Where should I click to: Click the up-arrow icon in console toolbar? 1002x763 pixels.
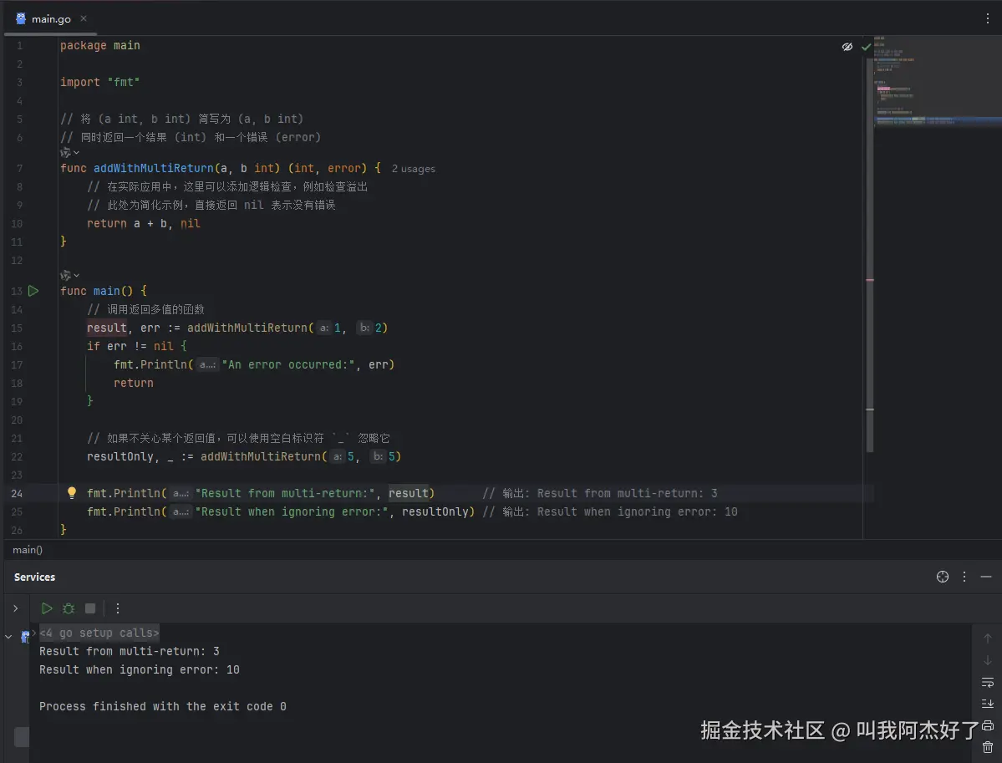[987, 638]
